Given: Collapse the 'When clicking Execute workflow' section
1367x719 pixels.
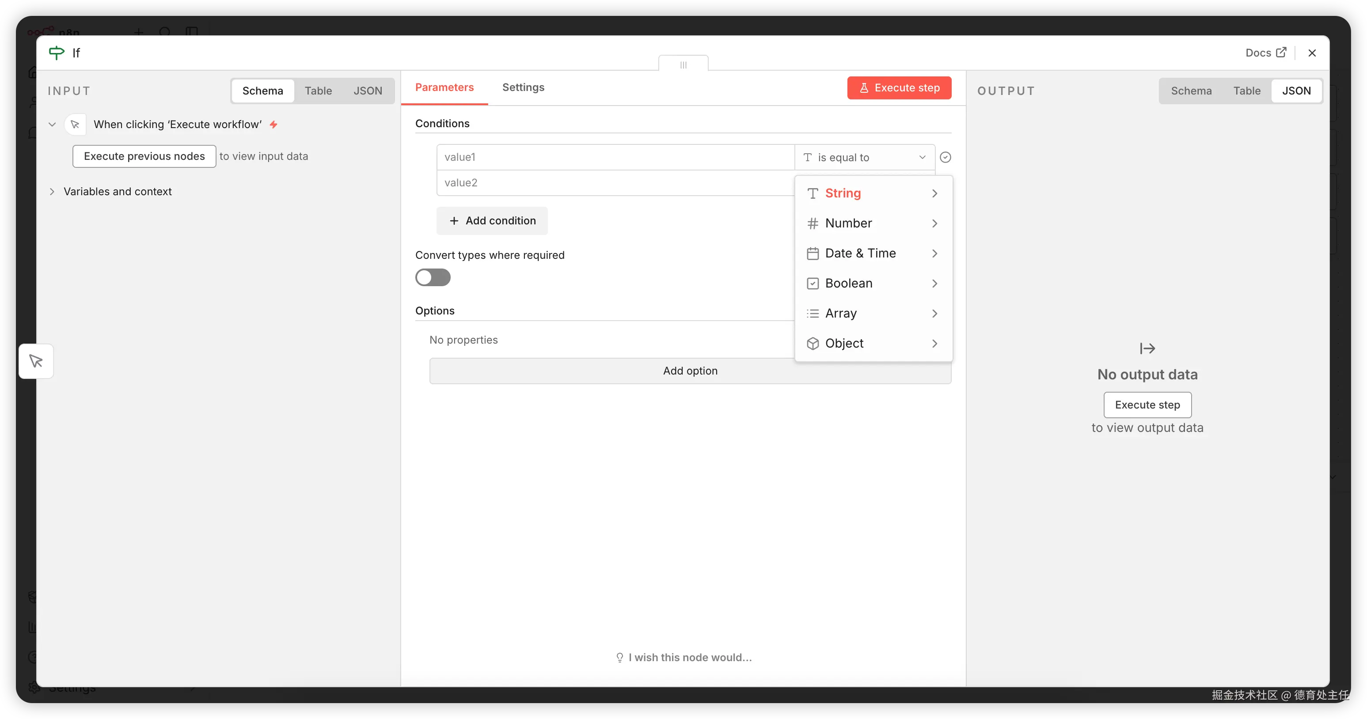Looking at the screenshot, I should (x=52, y=124).
